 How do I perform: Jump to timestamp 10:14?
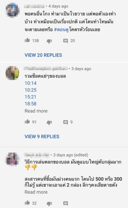click(x=31, y=83)
